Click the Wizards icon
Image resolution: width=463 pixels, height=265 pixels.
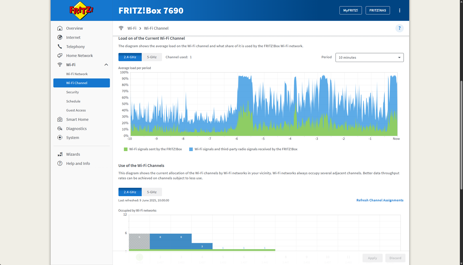60,154
